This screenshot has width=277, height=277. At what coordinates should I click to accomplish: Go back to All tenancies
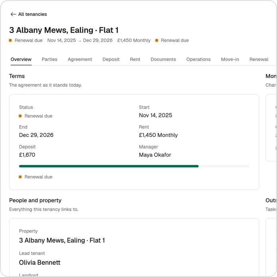[29, 14]
